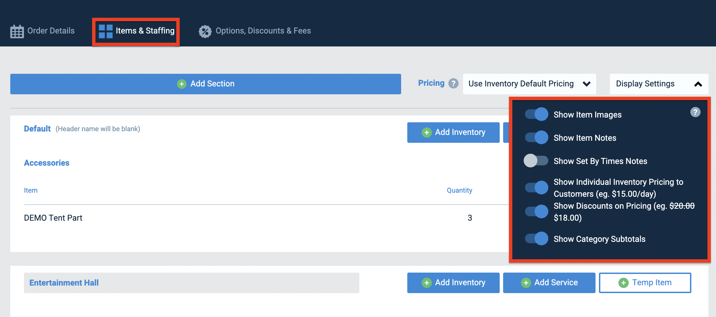Click the plus icon on Add Service button
Viewport: 716px width, 317px height.
tap(526, 283)
